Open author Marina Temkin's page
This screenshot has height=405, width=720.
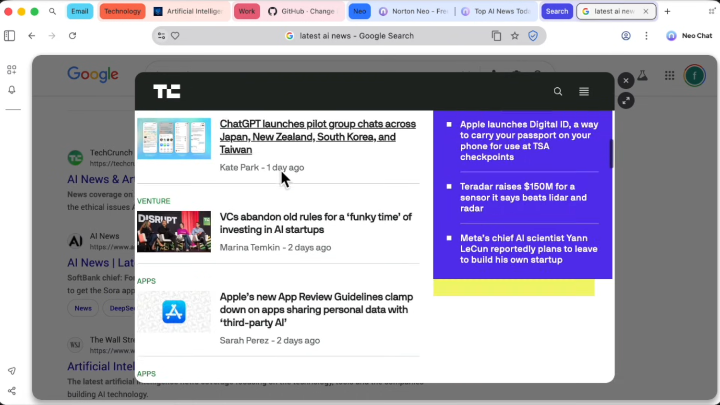coord(250,248)
